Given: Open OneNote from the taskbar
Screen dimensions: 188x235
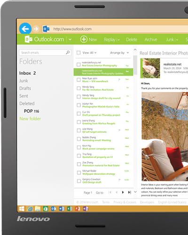Looking at the screenshot, I should 86,209.
